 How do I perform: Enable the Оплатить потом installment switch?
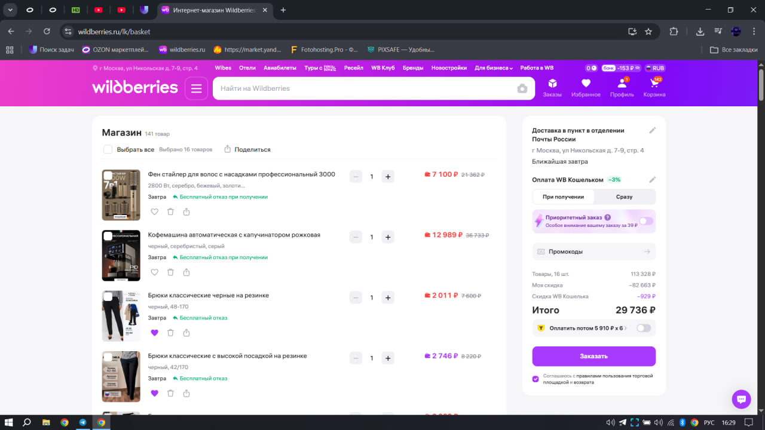(644, 328)
